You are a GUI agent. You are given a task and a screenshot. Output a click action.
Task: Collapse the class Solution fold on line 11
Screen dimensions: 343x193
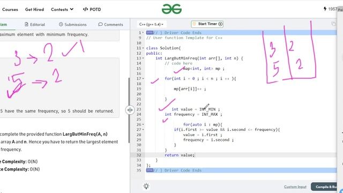[143, 48]
